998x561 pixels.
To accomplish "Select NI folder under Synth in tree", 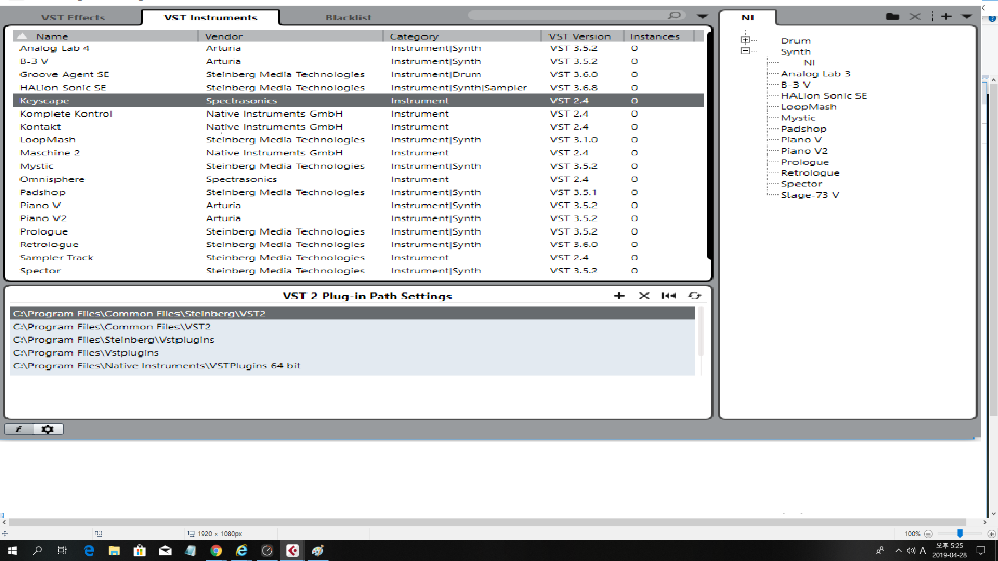I will (x=809, y=62).
